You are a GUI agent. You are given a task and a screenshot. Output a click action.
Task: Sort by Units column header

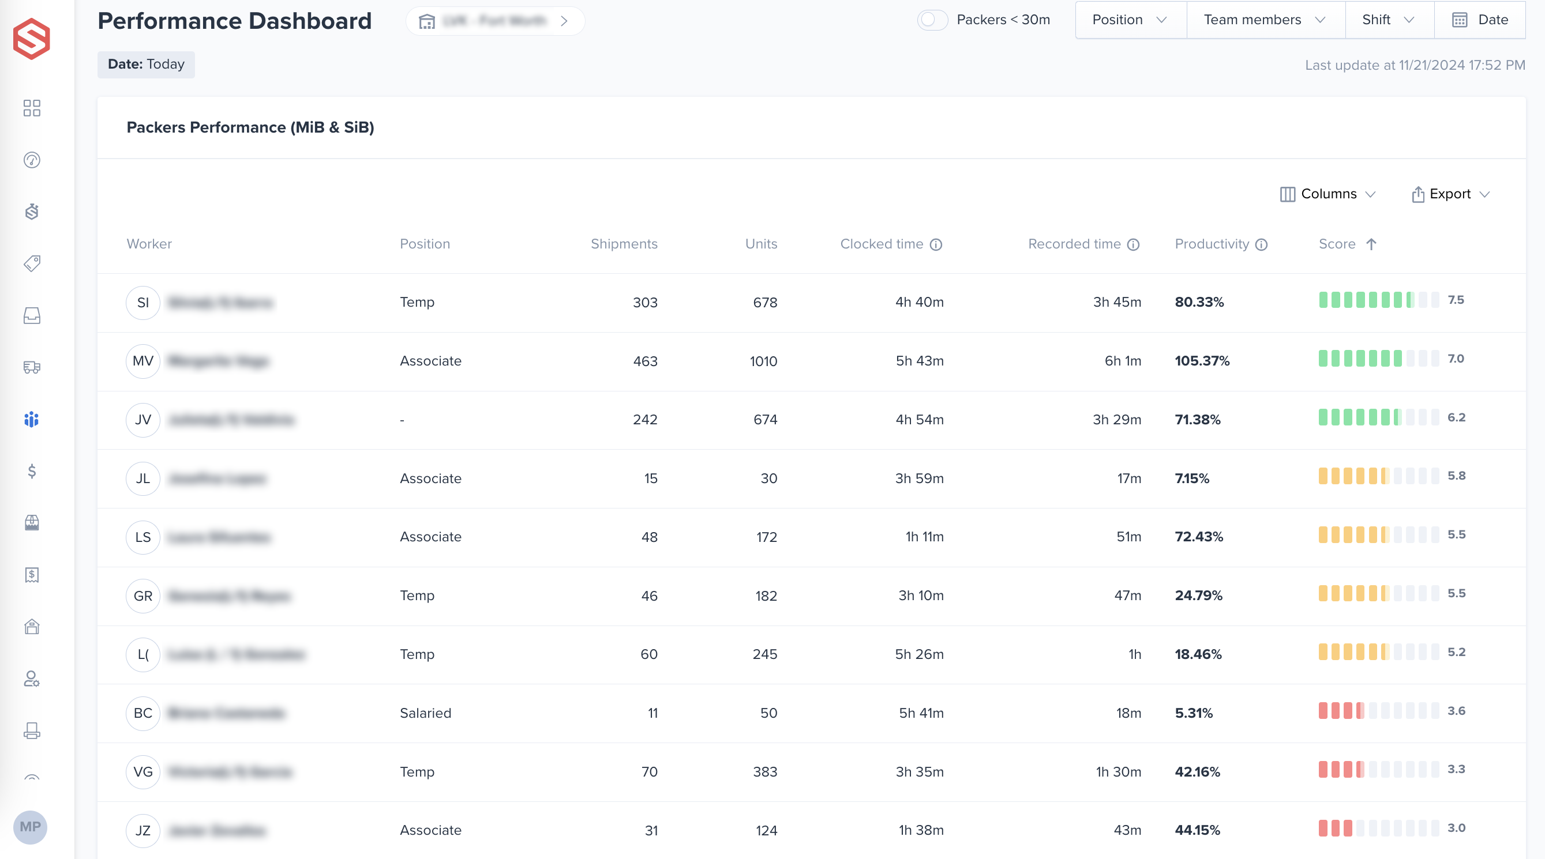pyautogui.click(x=761, y=244)
